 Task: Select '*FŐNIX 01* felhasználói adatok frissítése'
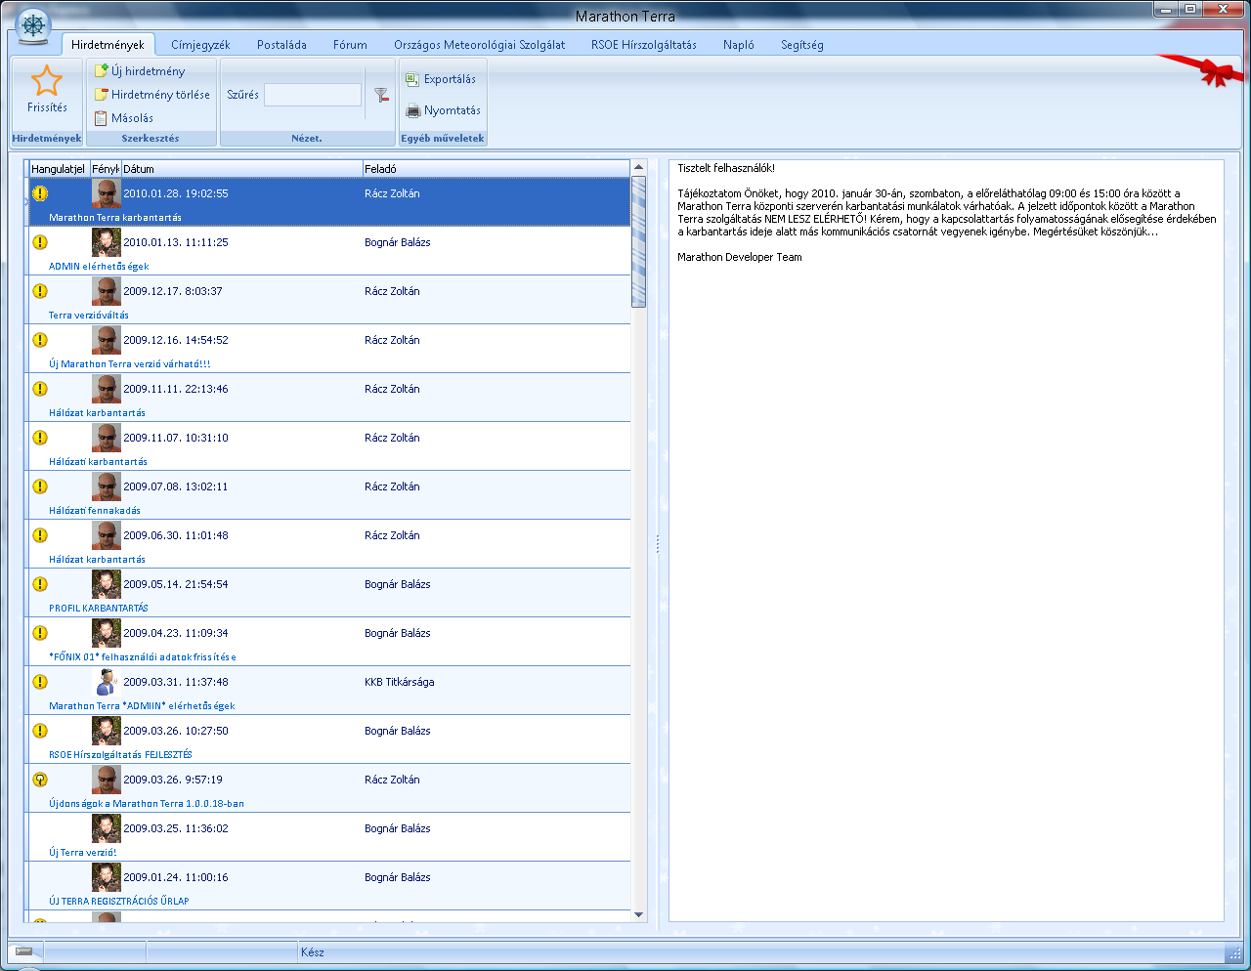pyautogui.click(x=143, y=657)
